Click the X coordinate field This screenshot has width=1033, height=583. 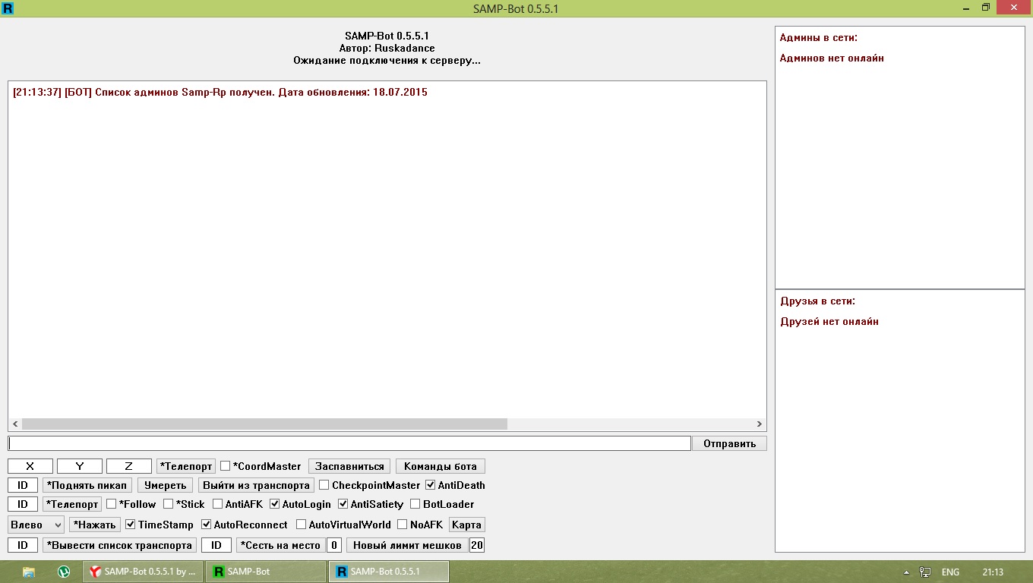click(x=30, y=466)
